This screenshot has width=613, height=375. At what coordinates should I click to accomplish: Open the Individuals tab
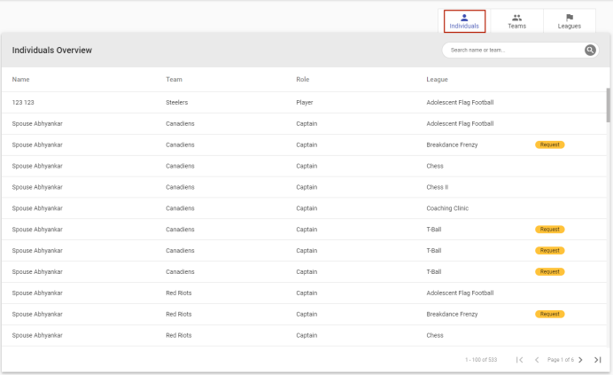(x=464, y=21)
